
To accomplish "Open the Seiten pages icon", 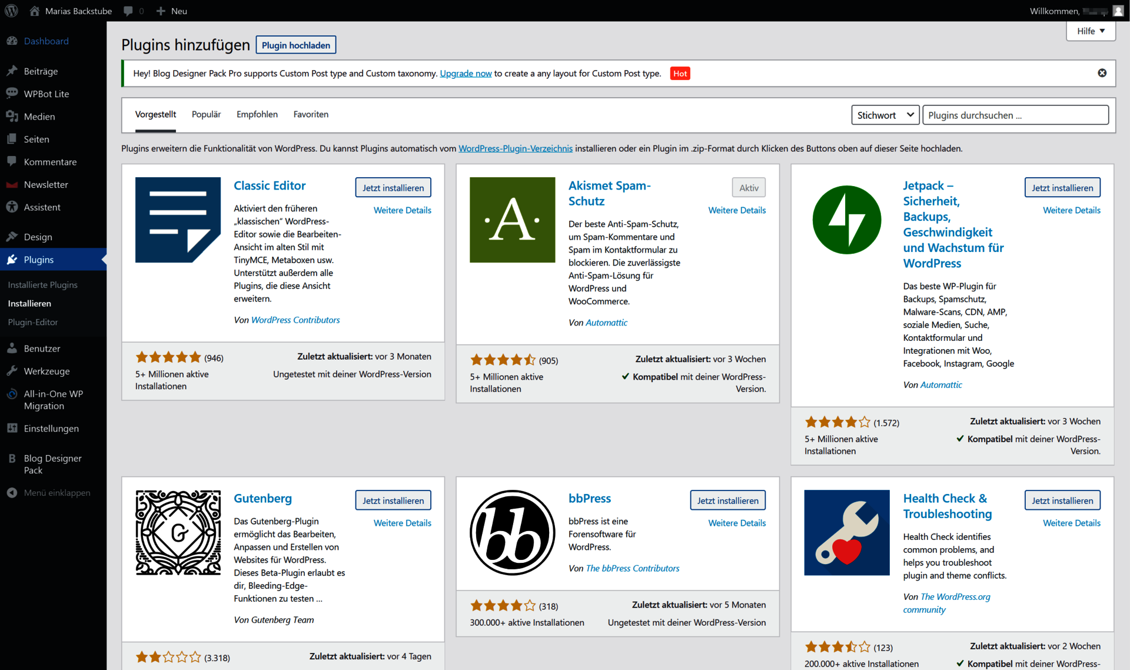I will click(x=12, y=139).
